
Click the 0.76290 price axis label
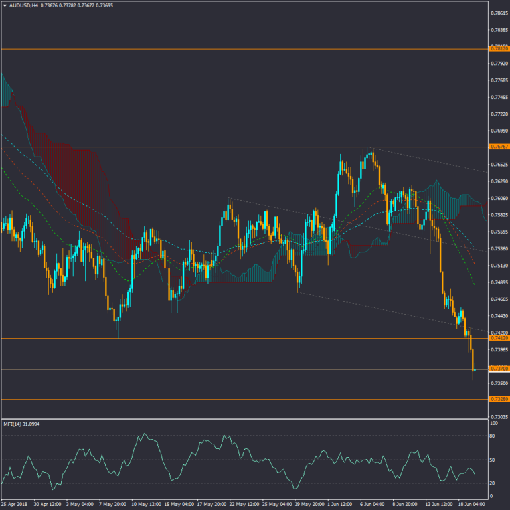click(499, 181)
